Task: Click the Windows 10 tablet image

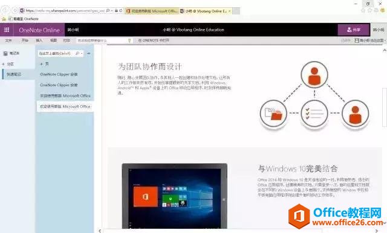Action: [x=175, y=196]
